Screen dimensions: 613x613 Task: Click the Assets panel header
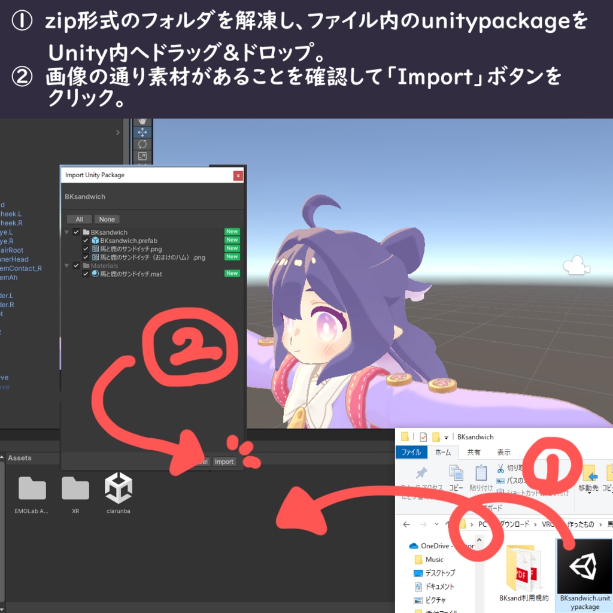(x=20, y=458)
